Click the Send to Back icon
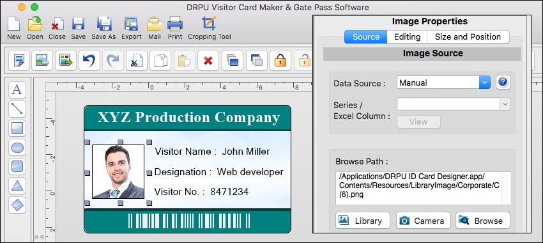 tap(257, 61)
